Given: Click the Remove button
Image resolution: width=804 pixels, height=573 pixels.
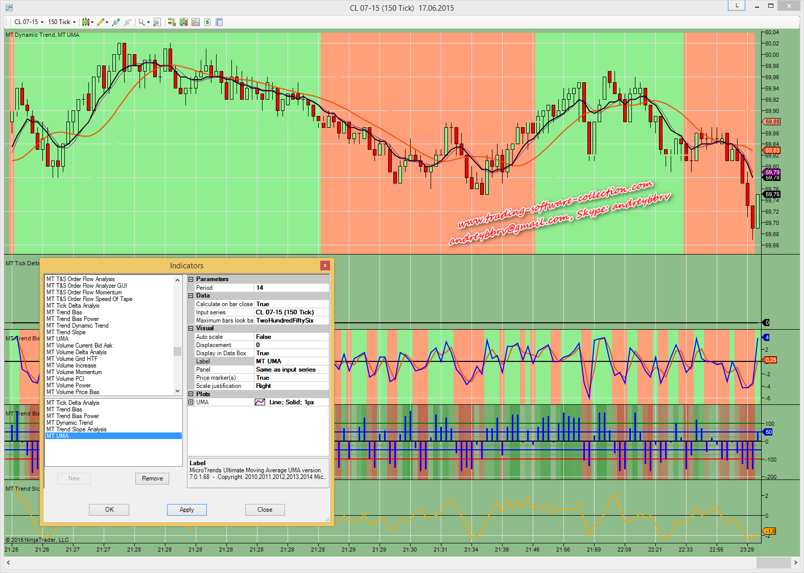Looking at the screenshot, I should [152, 478].
